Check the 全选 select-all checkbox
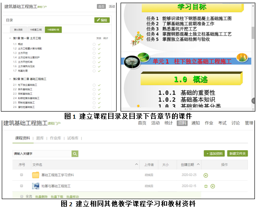 [x=22, y=196]
